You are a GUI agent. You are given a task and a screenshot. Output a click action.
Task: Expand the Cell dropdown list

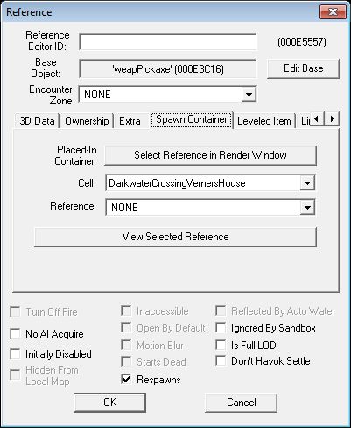(x=307, y=183)
